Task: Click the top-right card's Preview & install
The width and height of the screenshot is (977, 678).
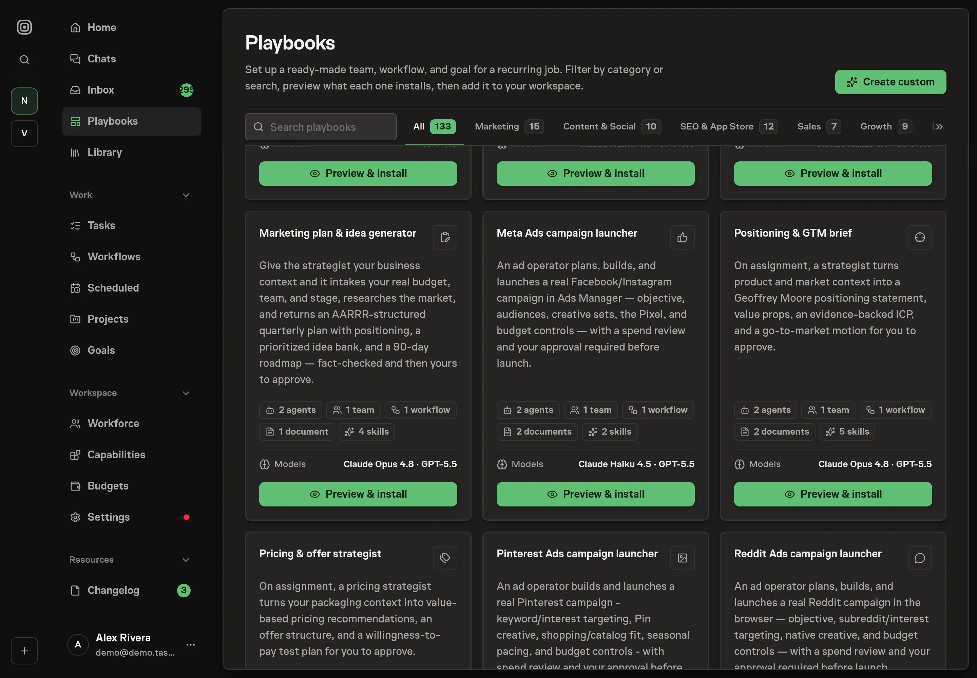Action: pyautogui.click(x=833, y=173)
